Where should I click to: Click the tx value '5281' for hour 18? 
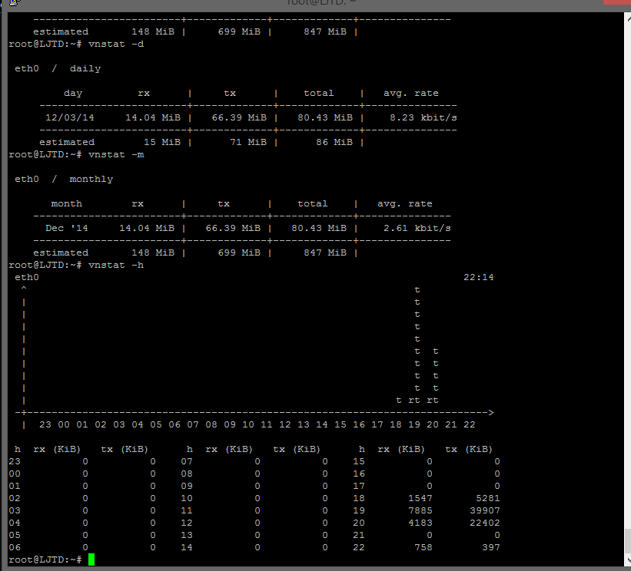coord(488,498)
